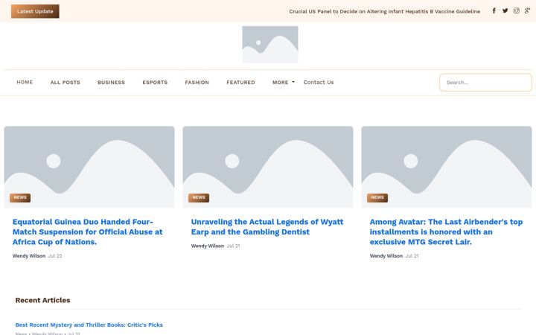Open the Twitter social icon
The width and height of the screenshot is (536, 335).
pos(505,11)
